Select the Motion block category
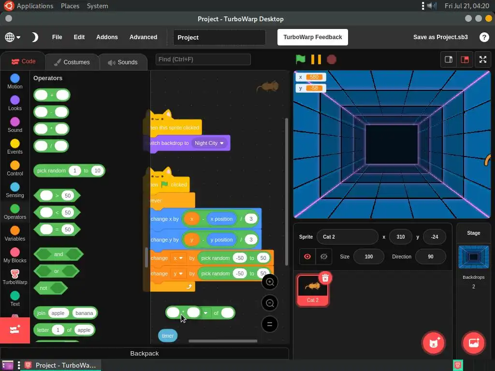This screenshot has width=495, height=371. 15,81
